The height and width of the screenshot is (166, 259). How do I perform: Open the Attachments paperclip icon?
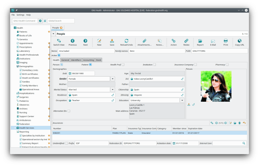point(144,41)
